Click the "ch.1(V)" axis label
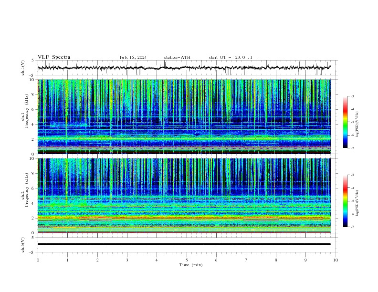The image size is (378, 292). tap(23, 68)
